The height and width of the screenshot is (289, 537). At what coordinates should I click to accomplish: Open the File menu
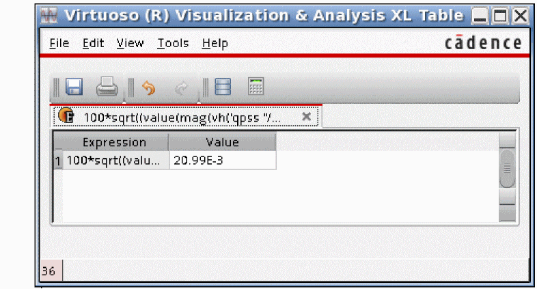point(59,44)
